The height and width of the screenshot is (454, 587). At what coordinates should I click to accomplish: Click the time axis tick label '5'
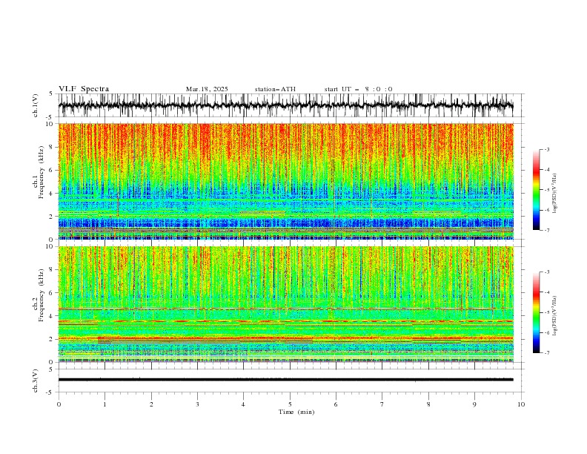290,404
